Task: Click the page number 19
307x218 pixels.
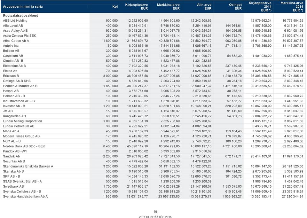Action: [x=155, y=212]
